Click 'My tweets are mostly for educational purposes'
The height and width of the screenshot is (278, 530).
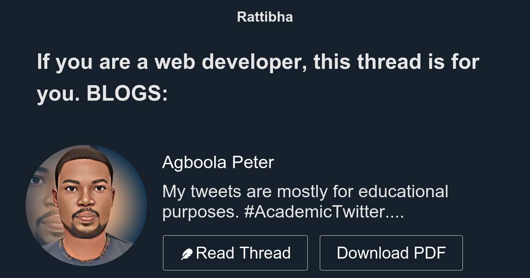pyautogui.click(x=305, y=192)
